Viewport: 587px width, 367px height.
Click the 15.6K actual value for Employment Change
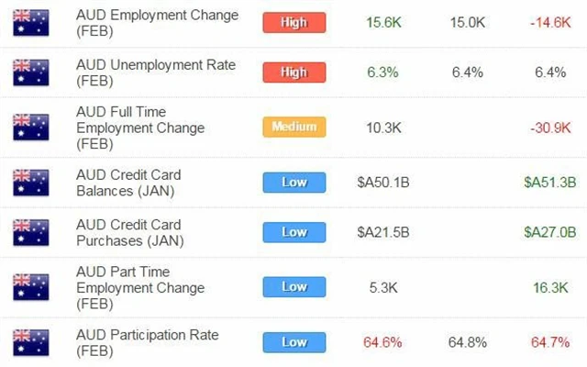click(x=382, y=22)
